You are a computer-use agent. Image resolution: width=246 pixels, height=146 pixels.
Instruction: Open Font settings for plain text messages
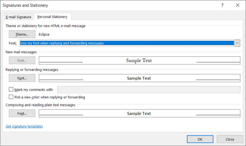[22, 114]
